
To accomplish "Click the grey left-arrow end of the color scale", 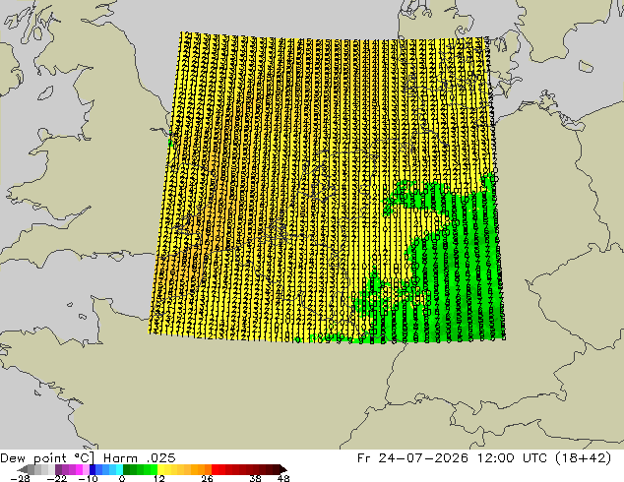I will tap(23, 469).
